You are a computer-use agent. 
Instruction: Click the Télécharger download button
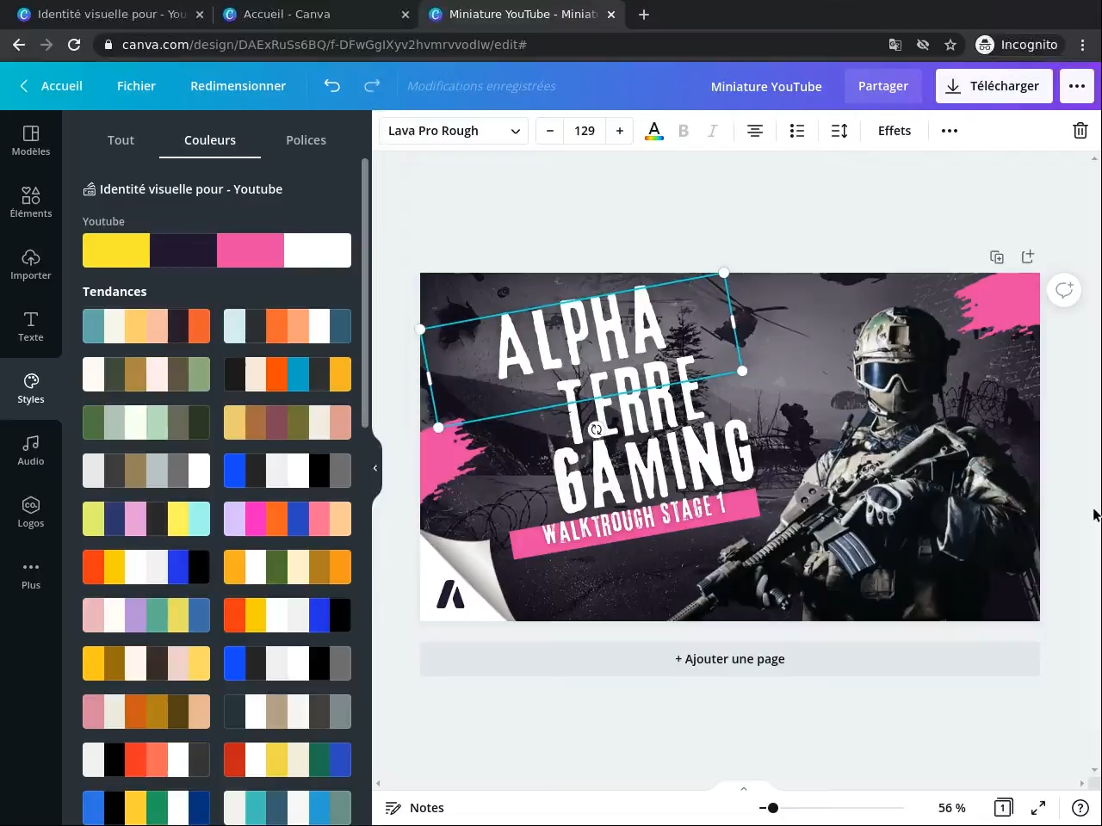[x=994, y=86]
